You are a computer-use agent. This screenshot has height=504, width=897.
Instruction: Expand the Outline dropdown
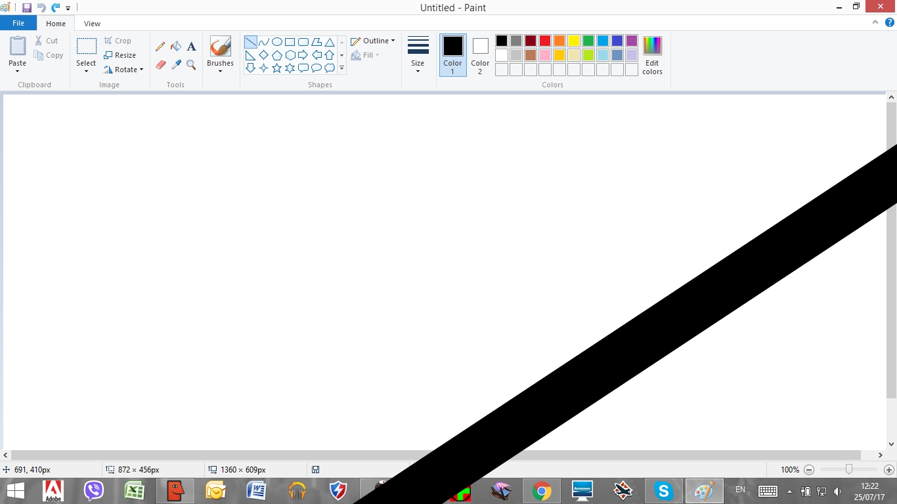[373, 41]
